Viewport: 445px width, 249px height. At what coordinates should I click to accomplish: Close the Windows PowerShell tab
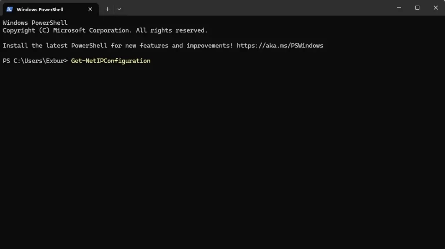[90, 9]
